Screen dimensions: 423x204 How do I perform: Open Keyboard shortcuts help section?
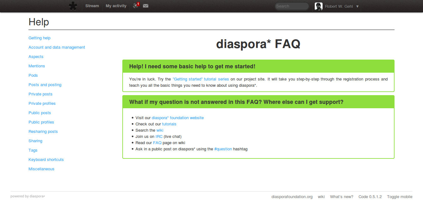point(46,160)
